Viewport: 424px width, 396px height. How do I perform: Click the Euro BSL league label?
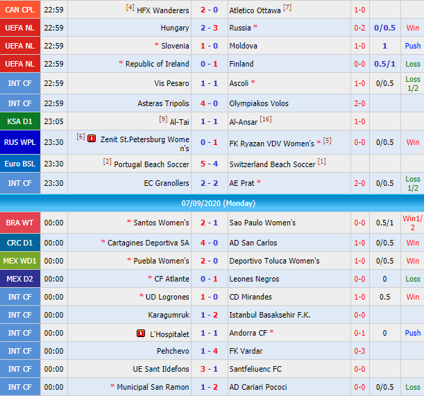click(20, 164)
